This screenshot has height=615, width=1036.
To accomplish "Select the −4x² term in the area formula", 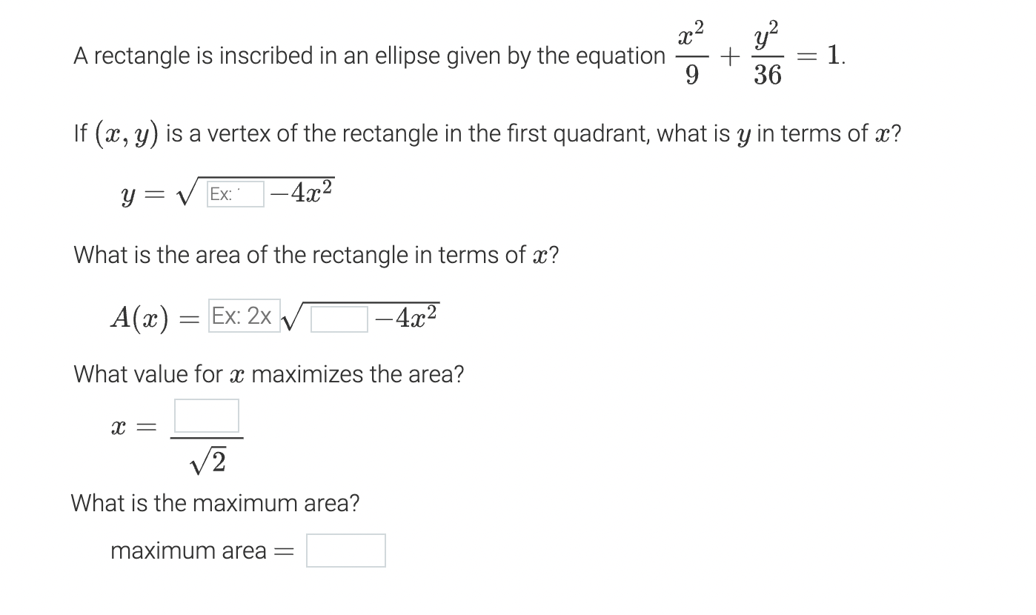I will point(407,317).
